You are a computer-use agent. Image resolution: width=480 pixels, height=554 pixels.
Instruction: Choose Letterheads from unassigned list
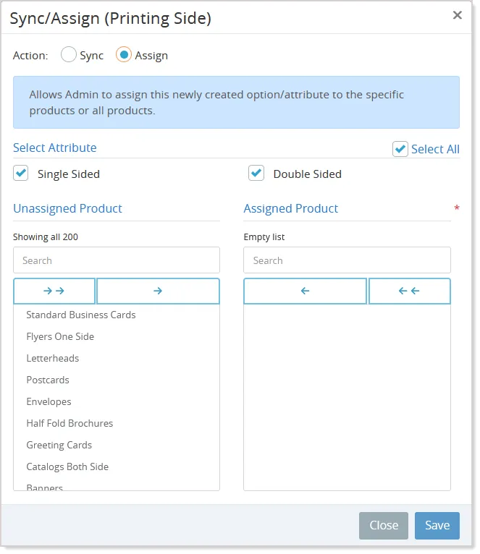click(117, 358)
